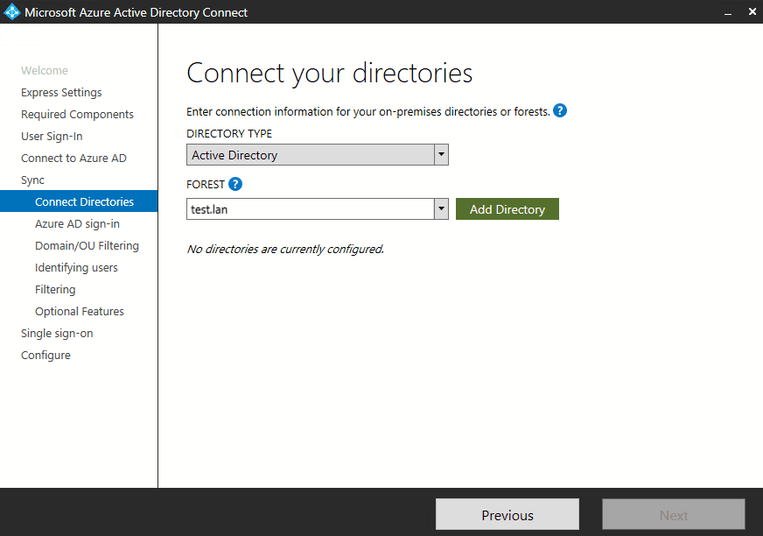Click the Azure AD Connect logo icon

coord(11,11)
